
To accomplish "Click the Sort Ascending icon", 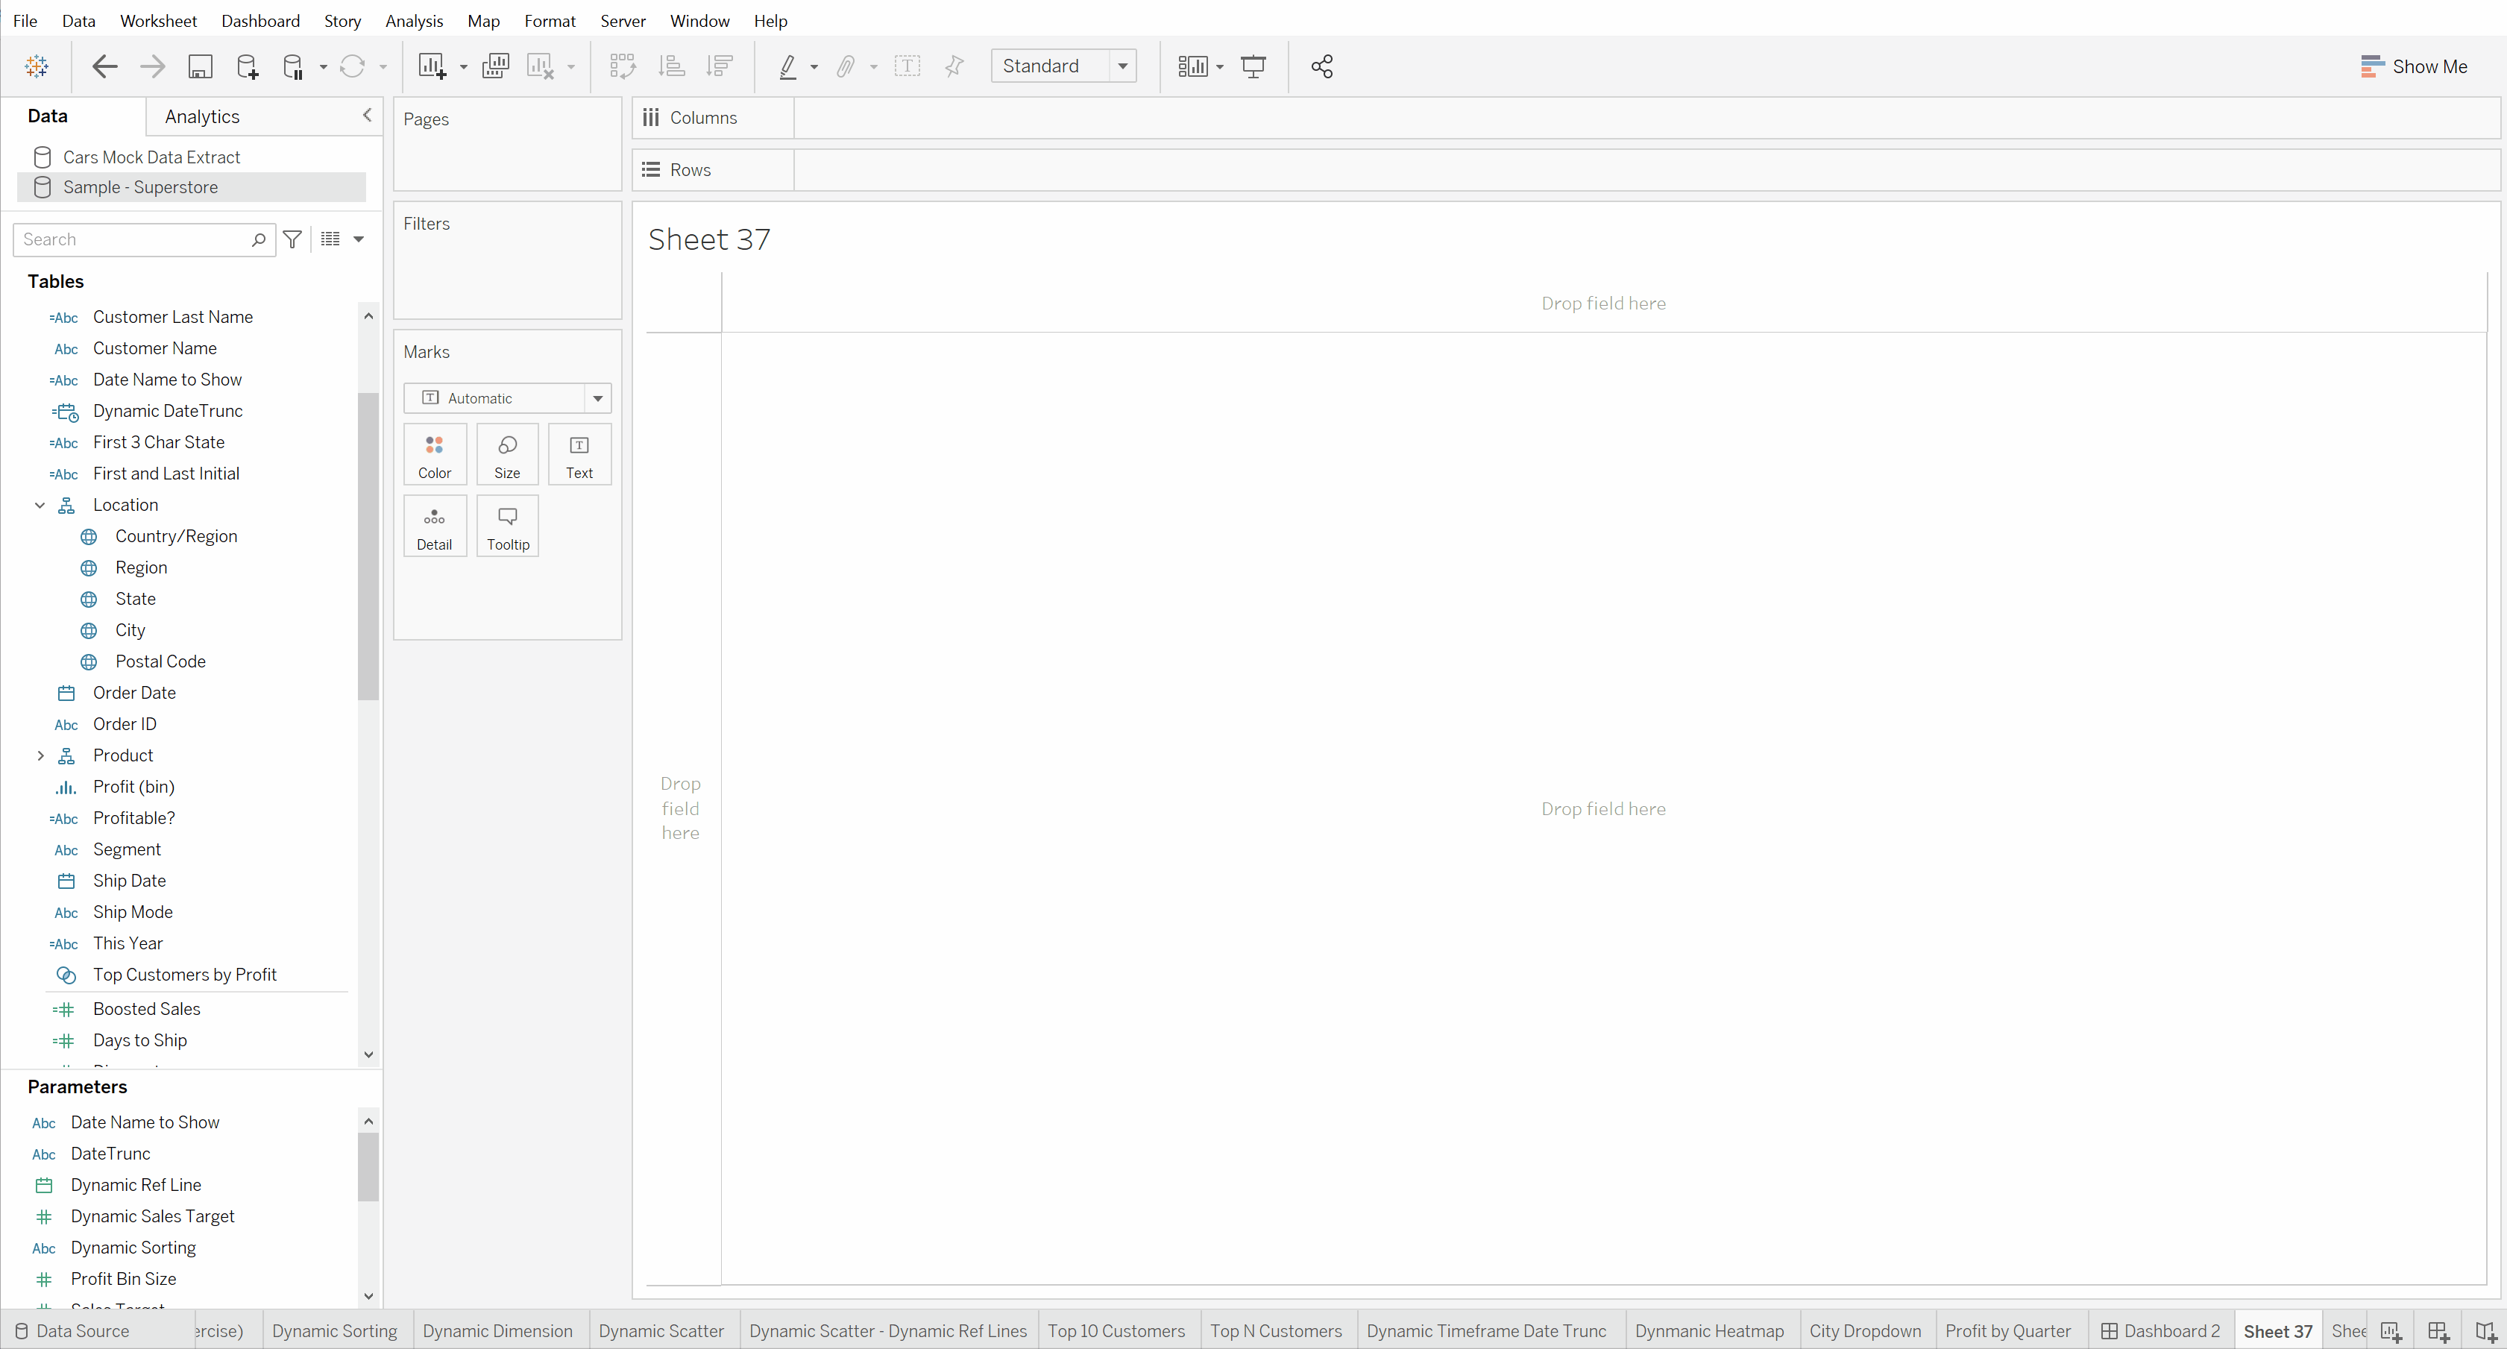I will coord(672,66).
